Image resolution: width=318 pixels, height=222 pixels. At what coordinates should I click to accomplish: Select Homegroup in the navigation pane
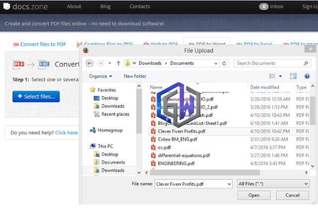(x=110, y=130)
